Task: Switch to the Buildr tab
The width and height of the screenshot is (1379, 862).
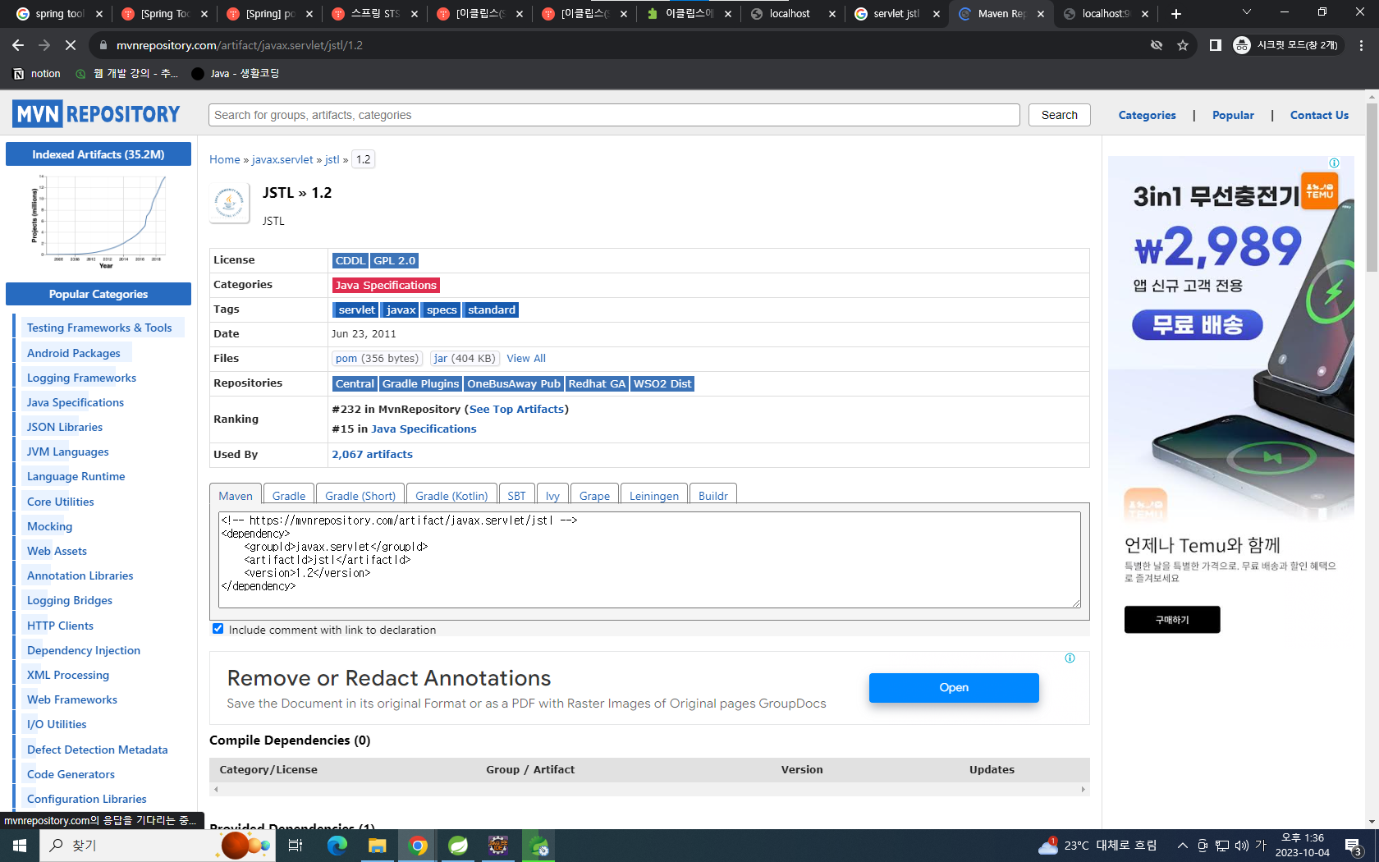Action: click(713, 495)
